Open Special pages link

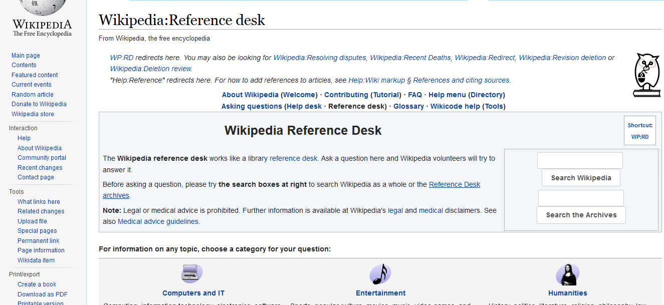pos(37,231)
